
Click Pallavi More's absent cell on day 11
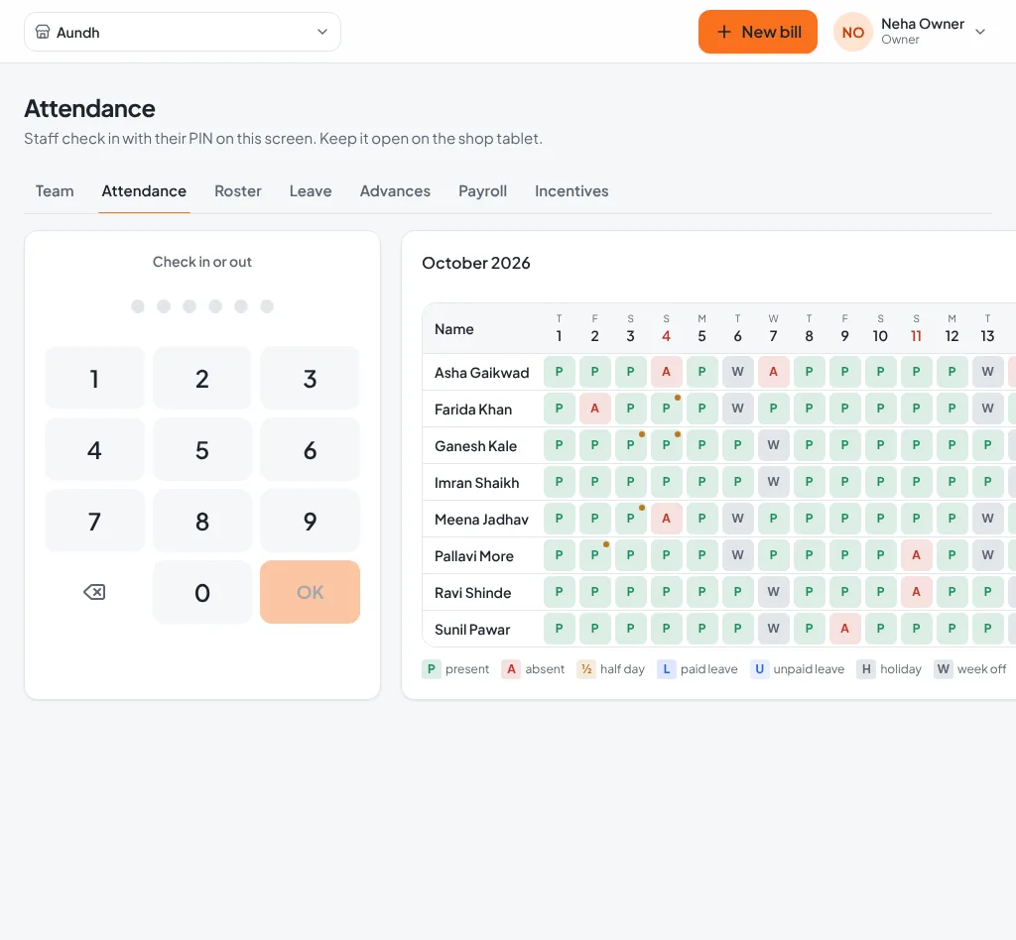coord(916,555)
